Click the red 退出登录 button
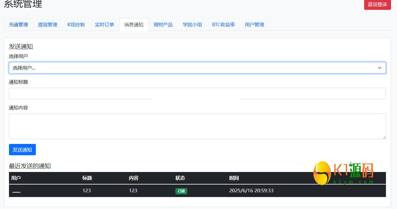The height and width of the screenshot is (209, 397). 377,5
